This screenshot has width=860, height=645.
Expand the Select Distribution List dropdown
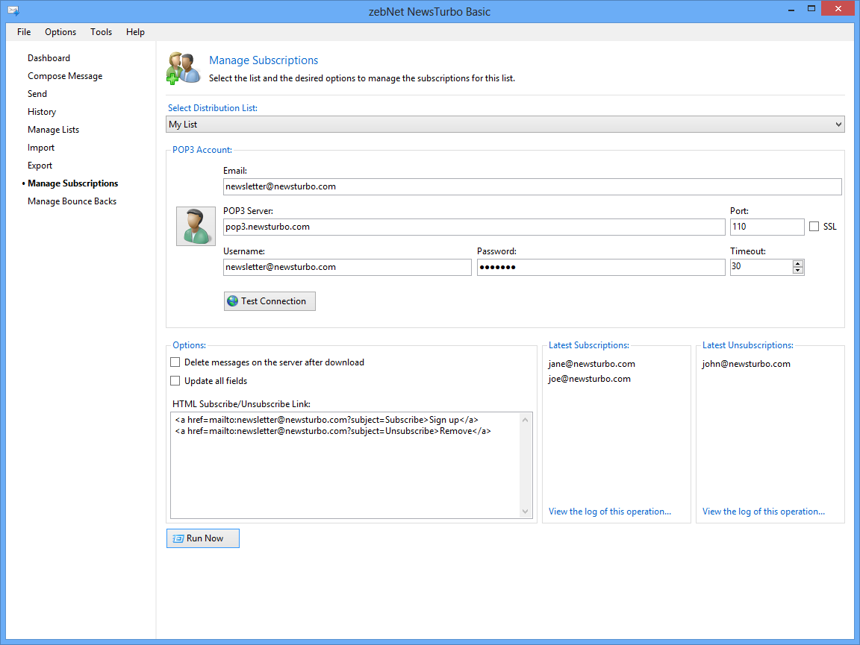tap(838, 125)
